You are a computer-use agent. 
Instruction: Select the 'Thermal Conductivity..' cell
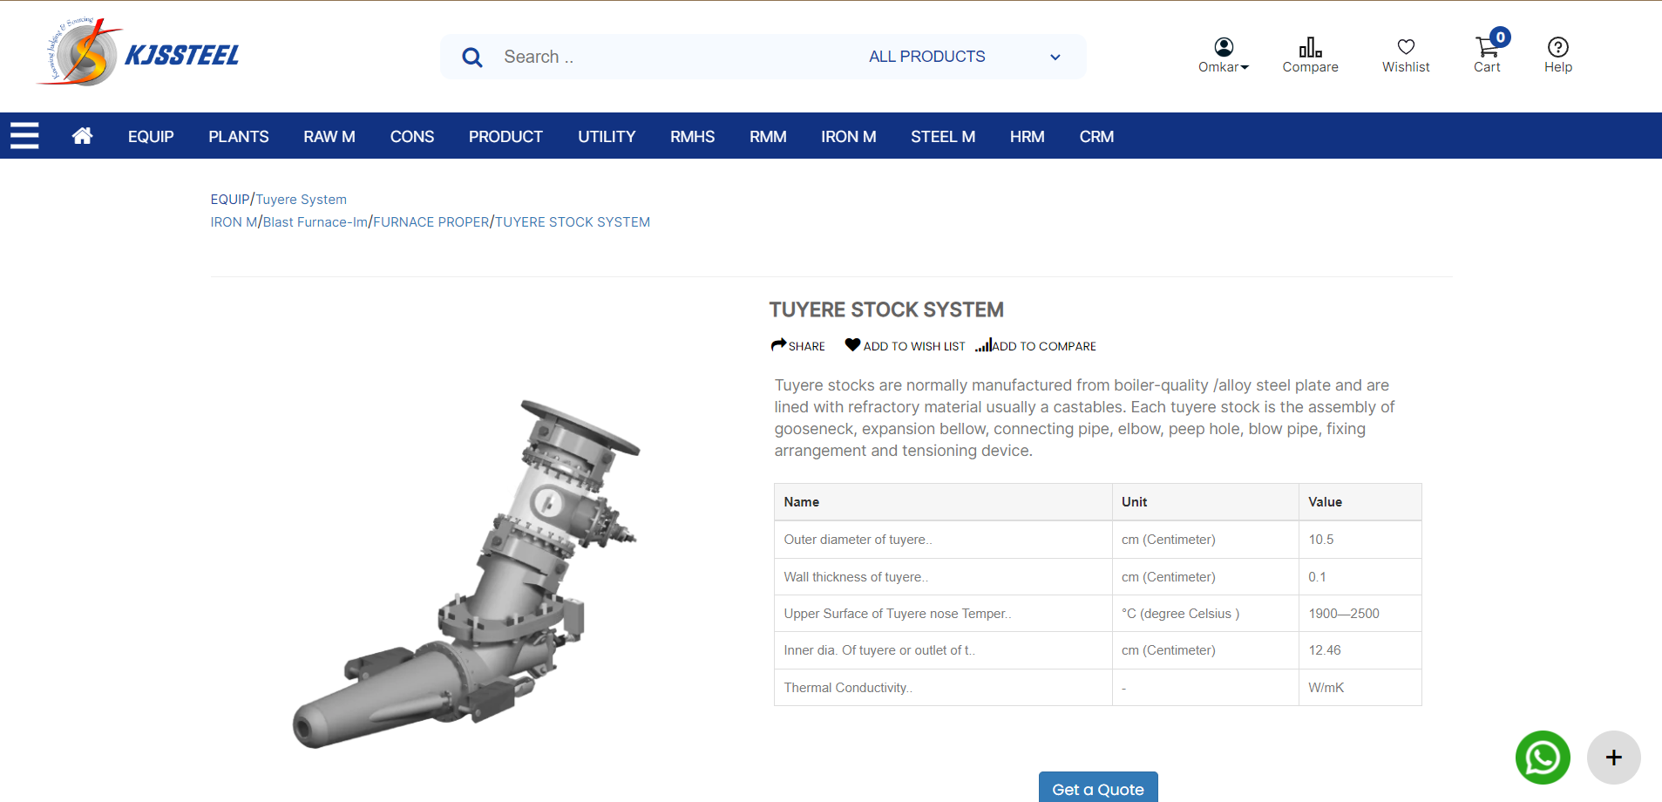943,688
